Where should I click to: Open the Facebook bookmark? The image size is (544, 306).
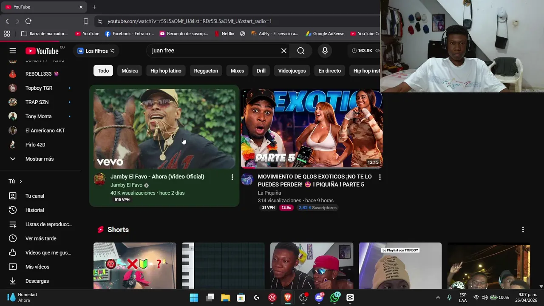pos(129,34)
